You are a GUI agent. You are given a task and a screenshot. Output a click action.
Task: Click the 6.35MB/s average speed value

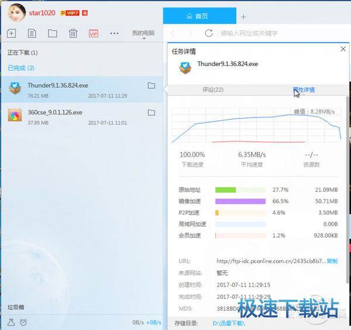pos(252,155)
